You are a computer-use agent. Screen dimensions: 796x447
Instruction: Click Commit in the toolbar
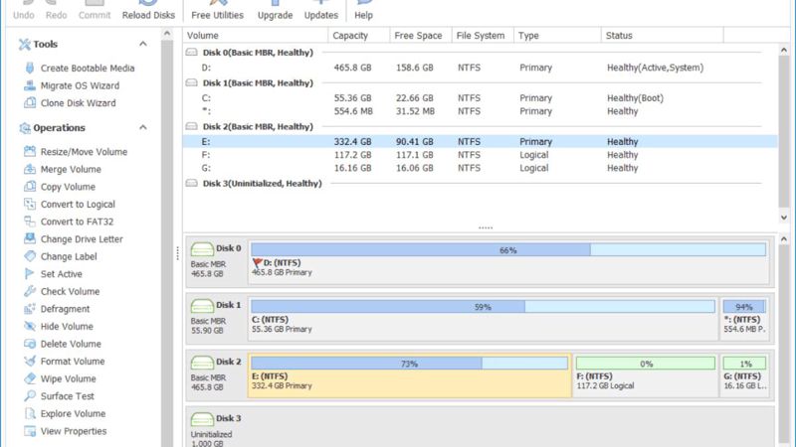[95, 10]
